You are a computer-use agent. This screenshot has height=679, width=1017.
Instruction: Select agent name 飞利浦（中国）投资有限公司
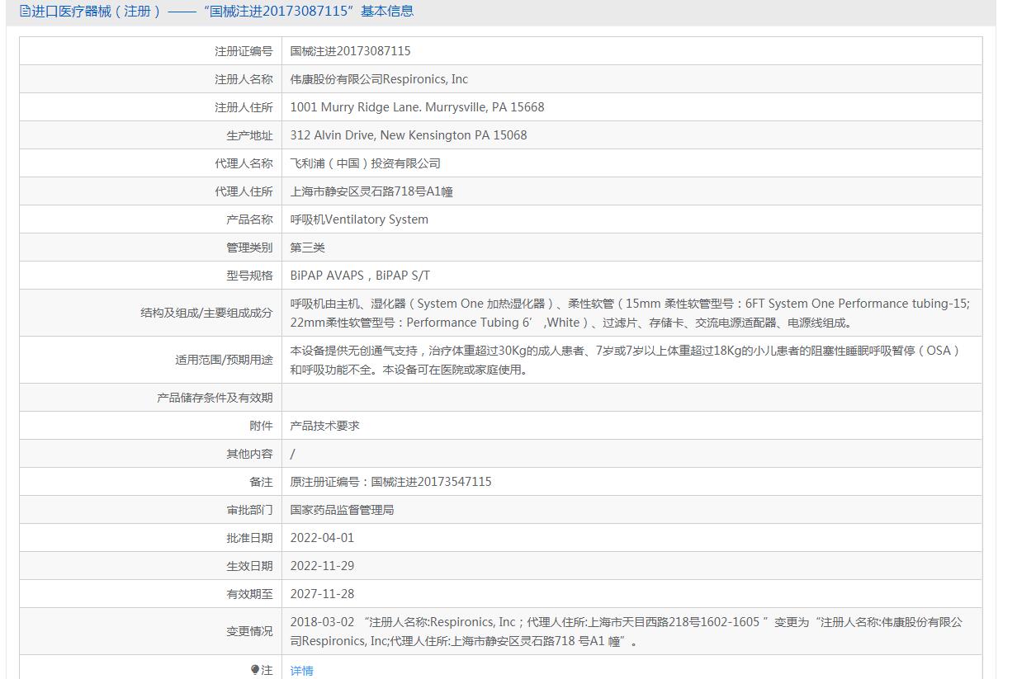[366, 163]
